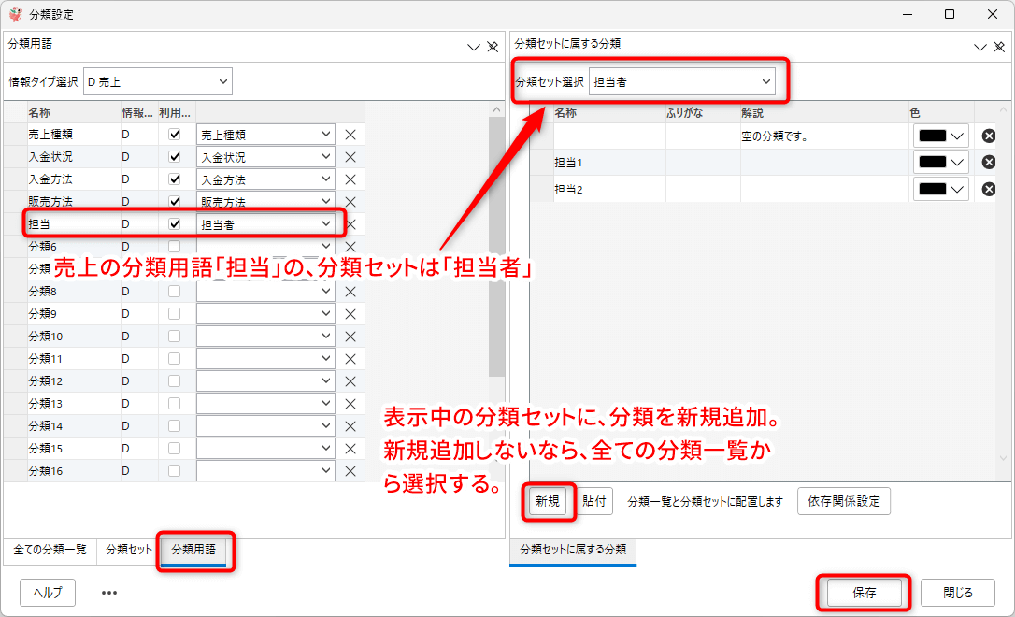This screenshot has width=1015, height=617.
Task: Switch to the 分類セット tab
Action: click(x=129, y=551)
